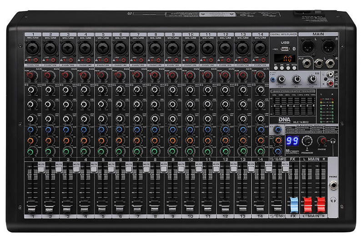Click the middle EQ knob of the 15/16 section

point(297,79)
